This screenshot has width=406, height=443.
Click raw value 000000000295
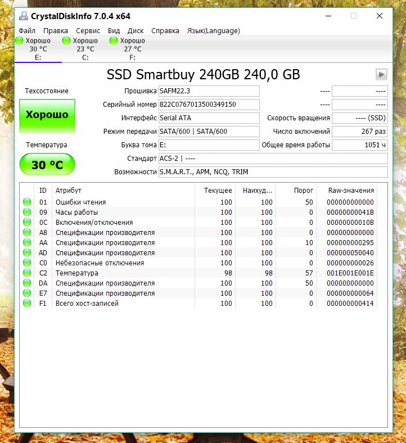(350, 242)
